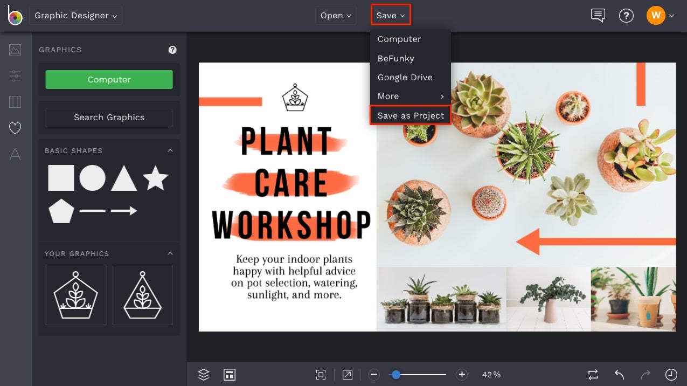
Task: Open the Graphic Designer mode dropdown
Action: click(x=75, y=15)
